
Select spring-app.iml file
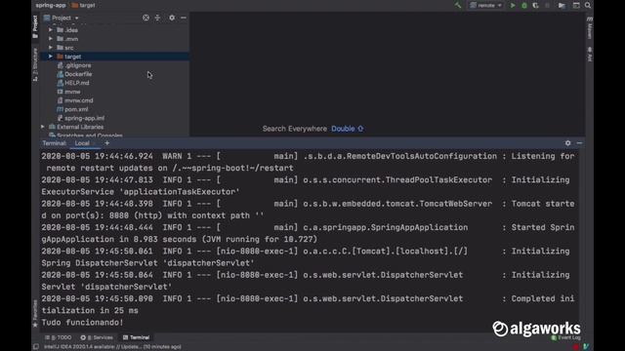point(81,118)
